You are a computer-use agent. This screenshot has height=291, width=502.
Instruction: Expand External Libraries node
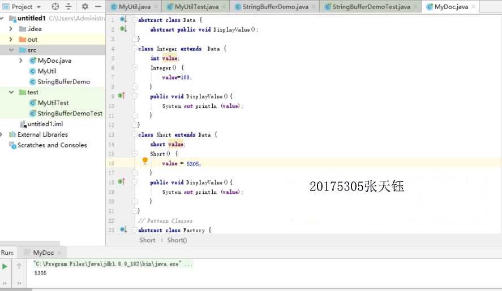(x=2, y=134)
